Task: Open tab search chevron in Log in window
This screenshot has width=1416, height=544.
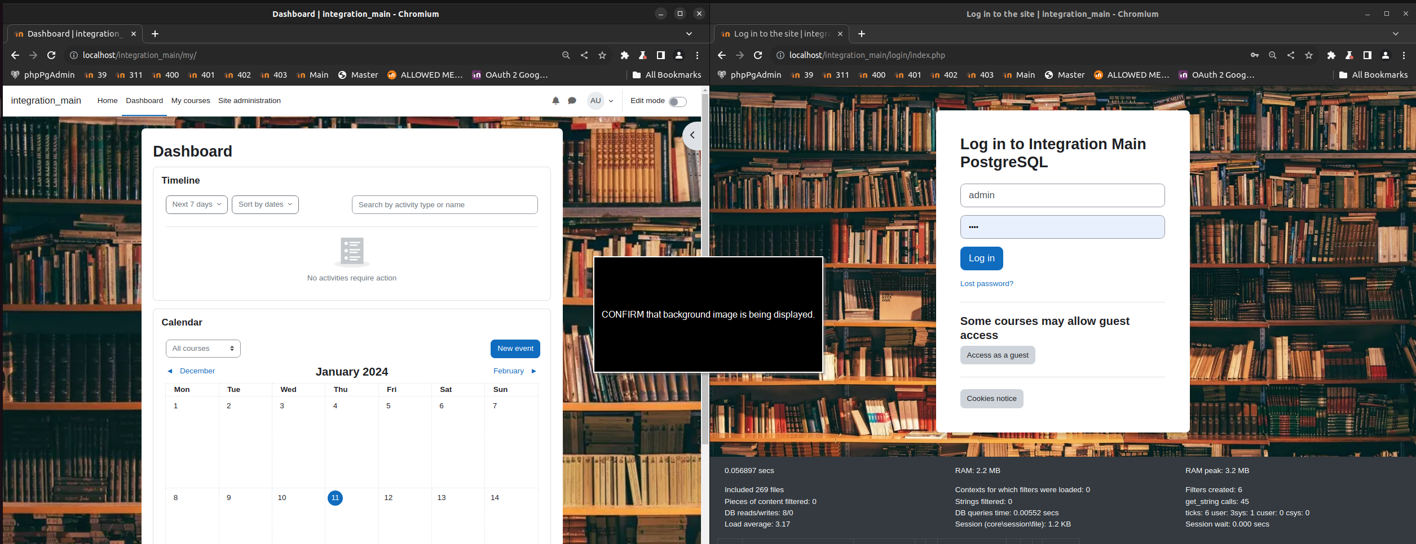Action: (1396, 34)
